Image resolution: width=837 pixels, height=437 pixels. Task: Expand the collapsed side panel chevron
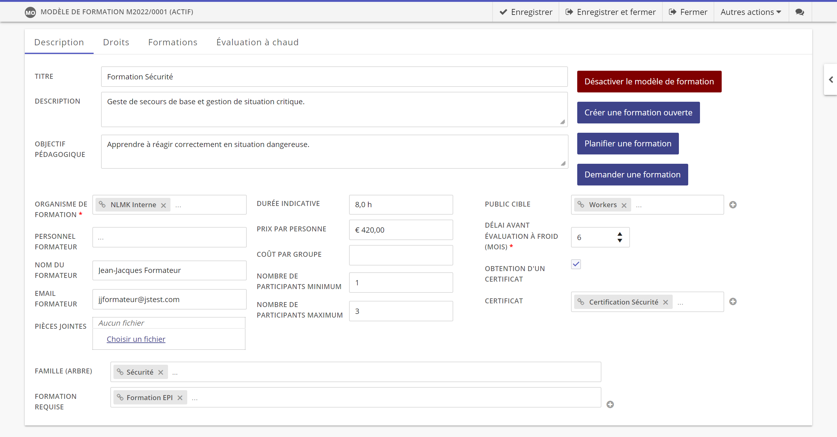(831, 79)
